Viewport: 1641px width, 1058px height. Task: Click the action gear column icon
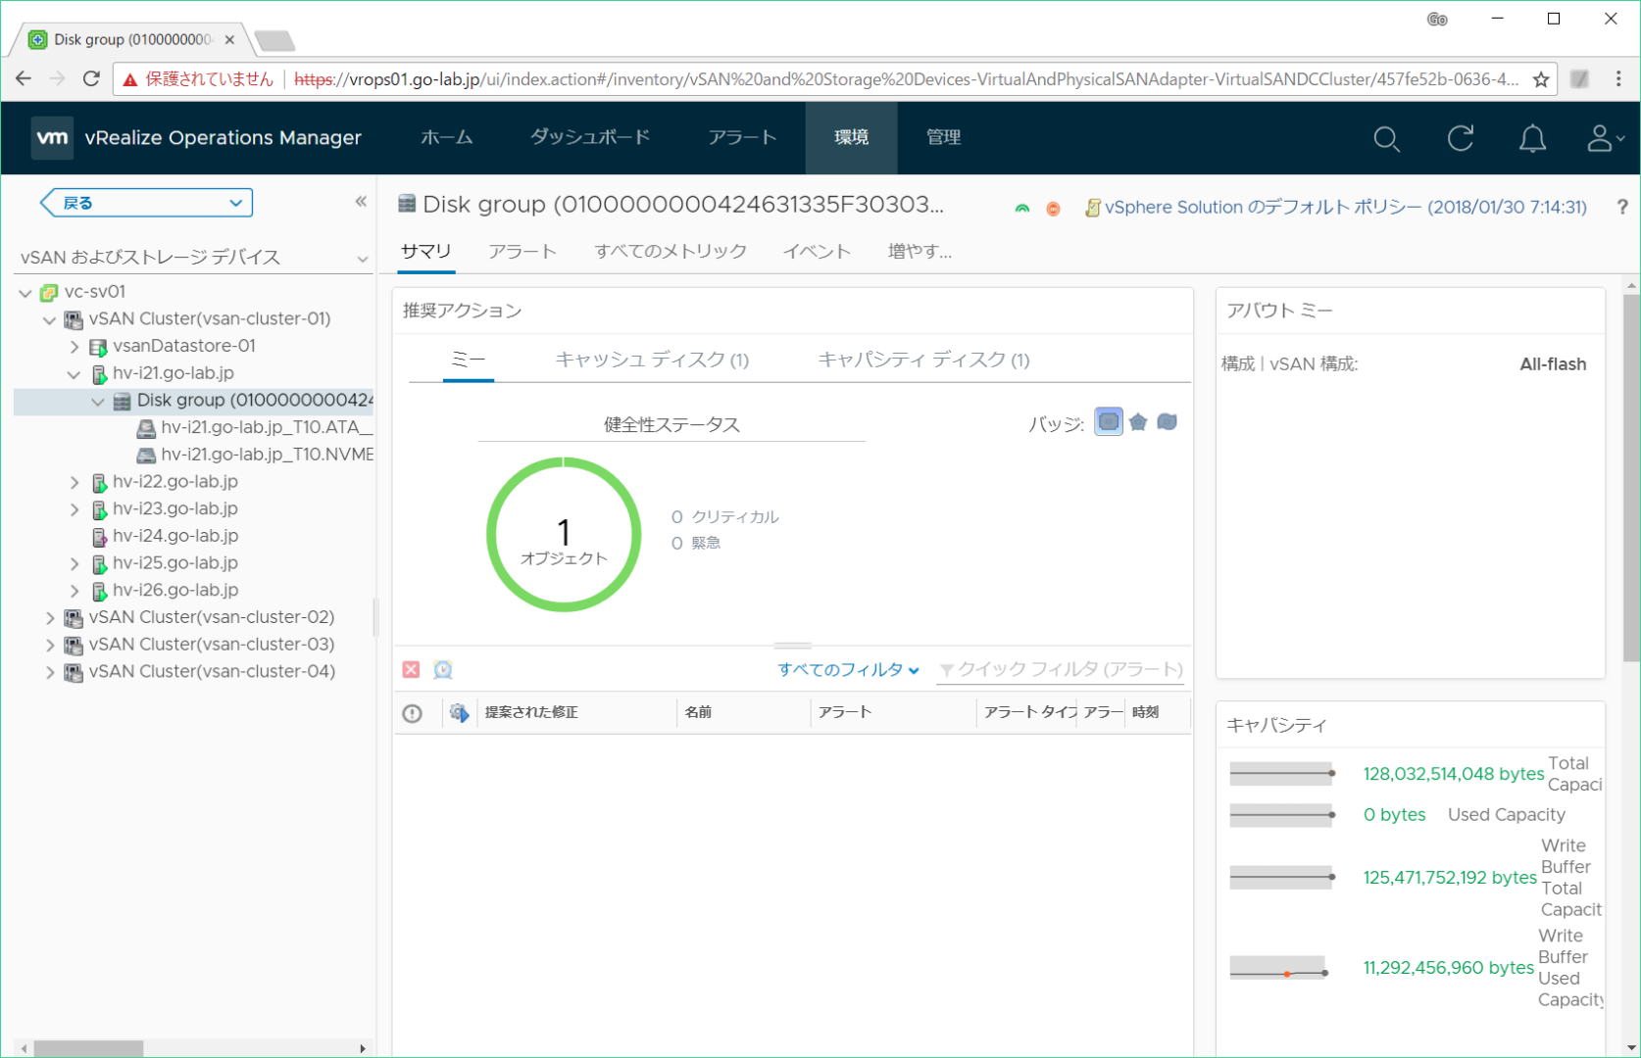point(459,713)
